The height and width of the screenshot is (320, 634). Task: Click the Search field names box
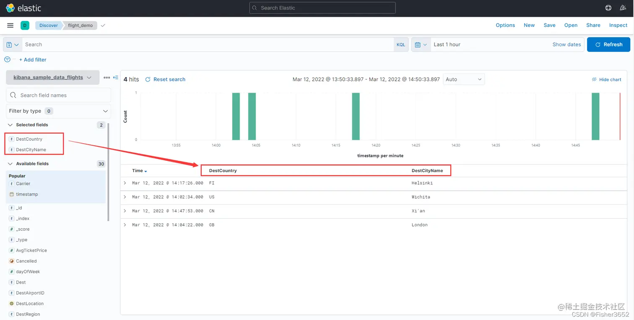pyautogui.click(x=58, y=95)
